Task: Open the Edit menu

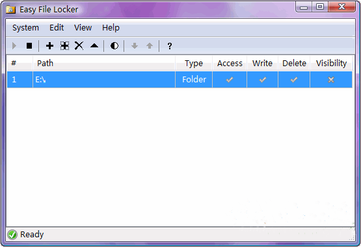Action: tap(57, 28)
